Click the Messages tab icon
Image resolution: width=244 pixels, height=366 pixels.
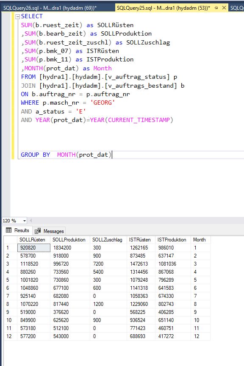pyautogui.click(x=38, y=231)
